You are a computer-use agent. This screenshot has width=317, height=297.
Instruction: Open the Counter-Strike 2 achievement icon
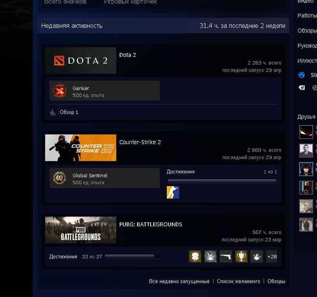click(173, 192)
